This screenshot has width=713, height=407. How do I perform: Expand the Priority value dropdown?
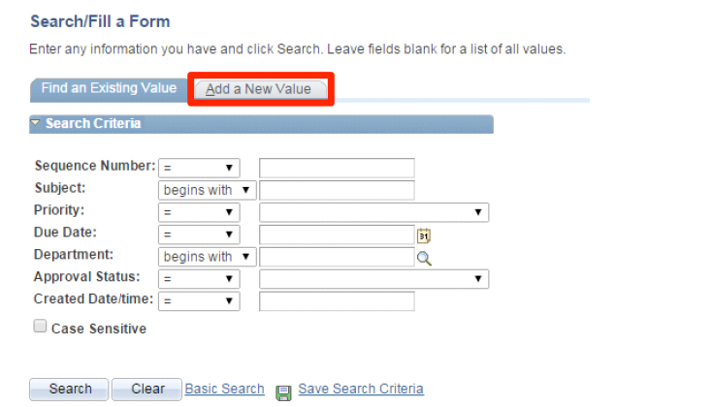tap(373, 212)
